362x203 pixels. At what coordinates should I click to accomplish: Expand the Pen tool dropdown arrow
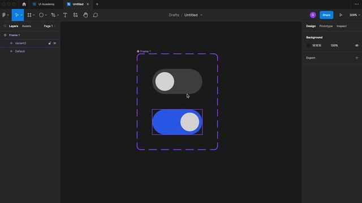point(58,15)
